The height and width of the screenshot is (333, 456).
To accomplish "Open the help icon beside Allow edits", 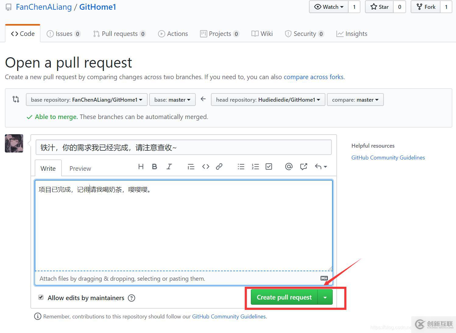I will click(132, 298).
